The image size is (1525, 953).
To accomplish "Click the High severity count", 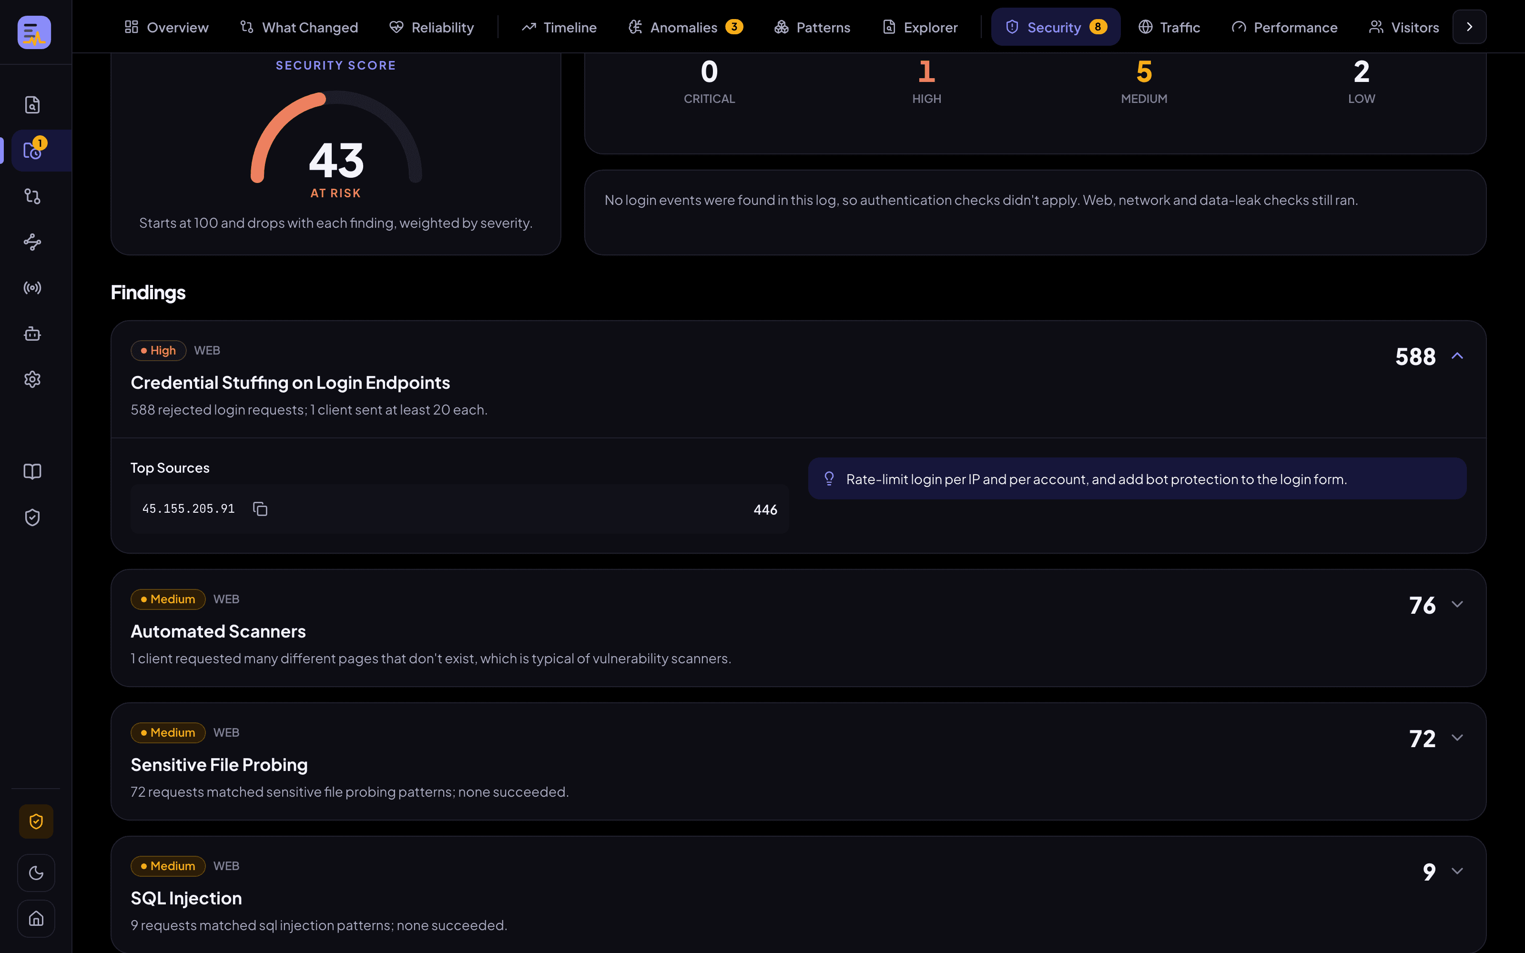I will pos(926,72).
